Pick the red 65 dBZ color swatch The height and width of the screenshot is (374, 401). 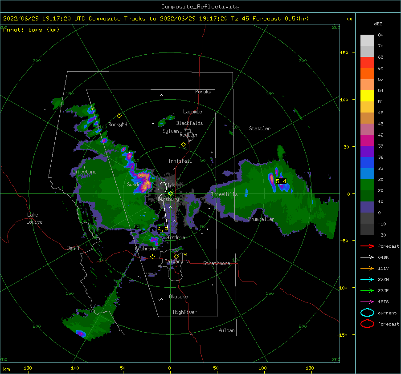[x=367, y=62]
